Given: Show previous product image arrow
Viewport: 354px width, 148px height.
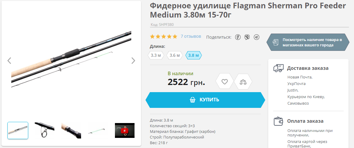Looking at the screenshot, I should [9, 61].
